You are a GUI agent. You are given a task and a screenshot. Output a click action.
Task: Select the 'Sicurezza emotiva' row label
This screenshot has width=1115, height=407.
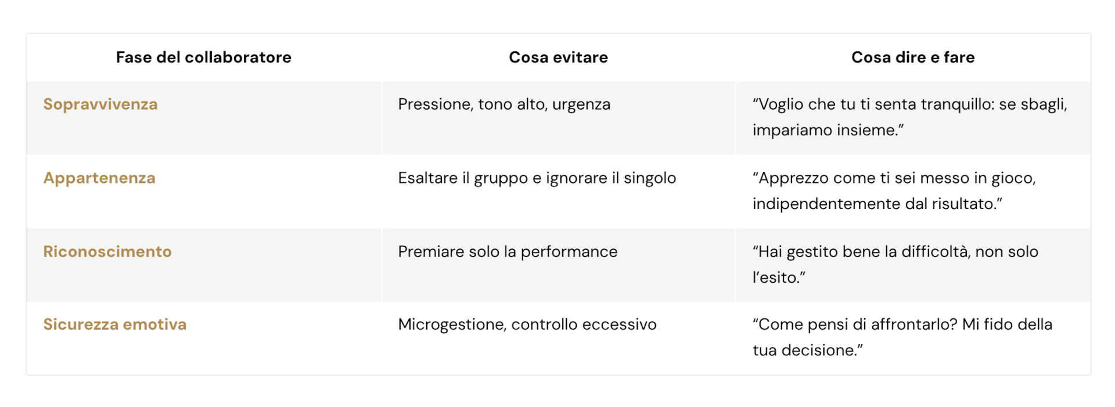(x=115, y=325)
